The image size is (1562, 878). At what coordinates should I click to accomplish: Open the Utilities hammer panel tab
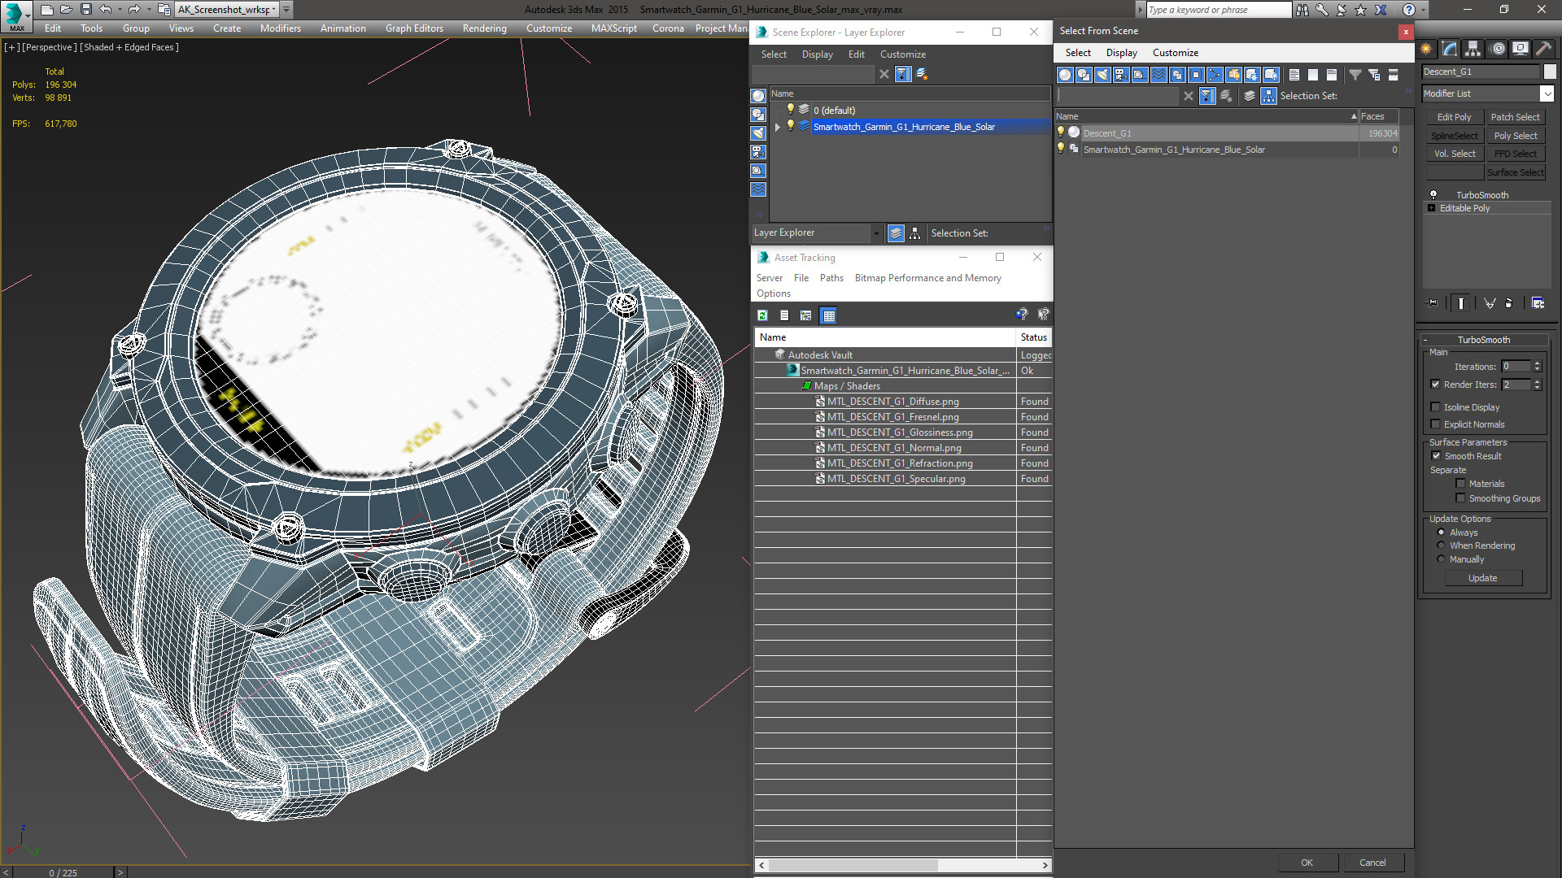[1543, 49]
